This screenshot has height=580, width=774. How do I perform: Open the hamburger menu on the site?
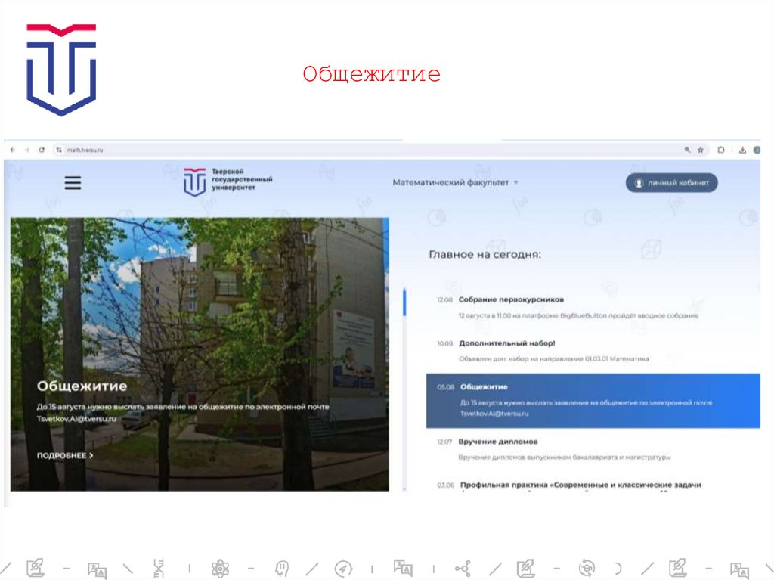[73, 183]
